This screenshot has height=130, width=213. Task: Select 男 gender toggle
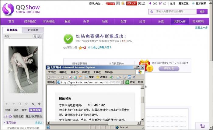tap(35, 36)
